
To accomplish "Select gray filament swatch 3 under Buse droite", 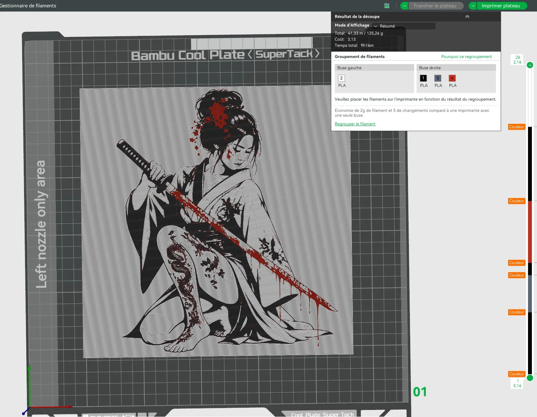I will 438,78.
